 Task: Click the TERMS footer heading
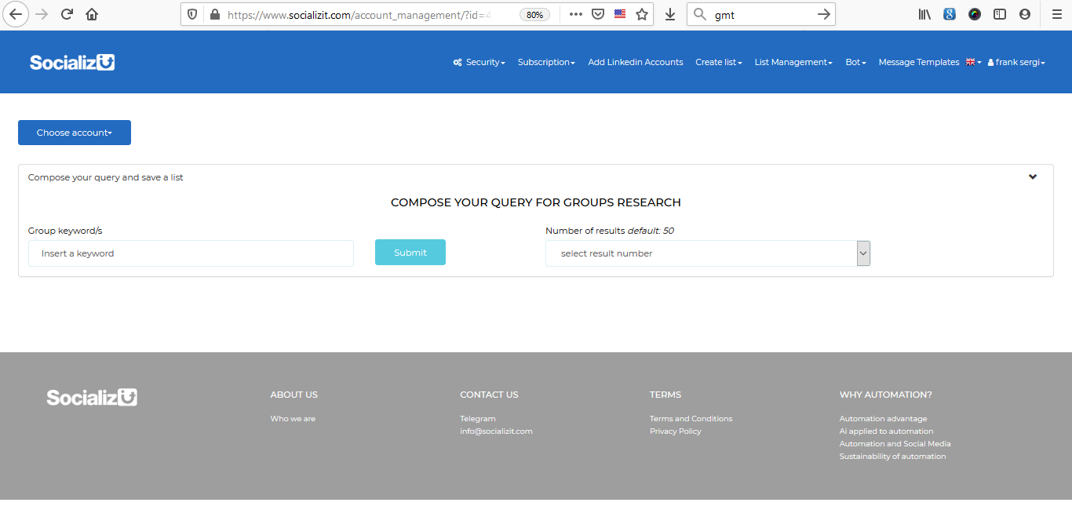(x=665, y=395)
